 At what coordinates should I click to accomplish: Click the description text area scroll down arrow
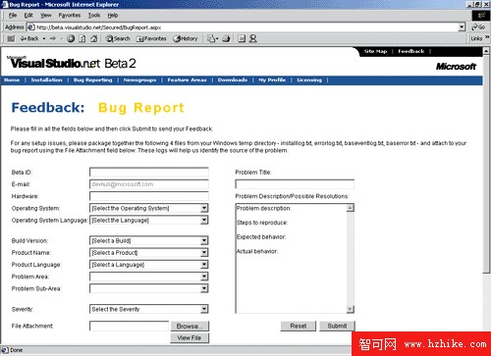coord(351,309)
